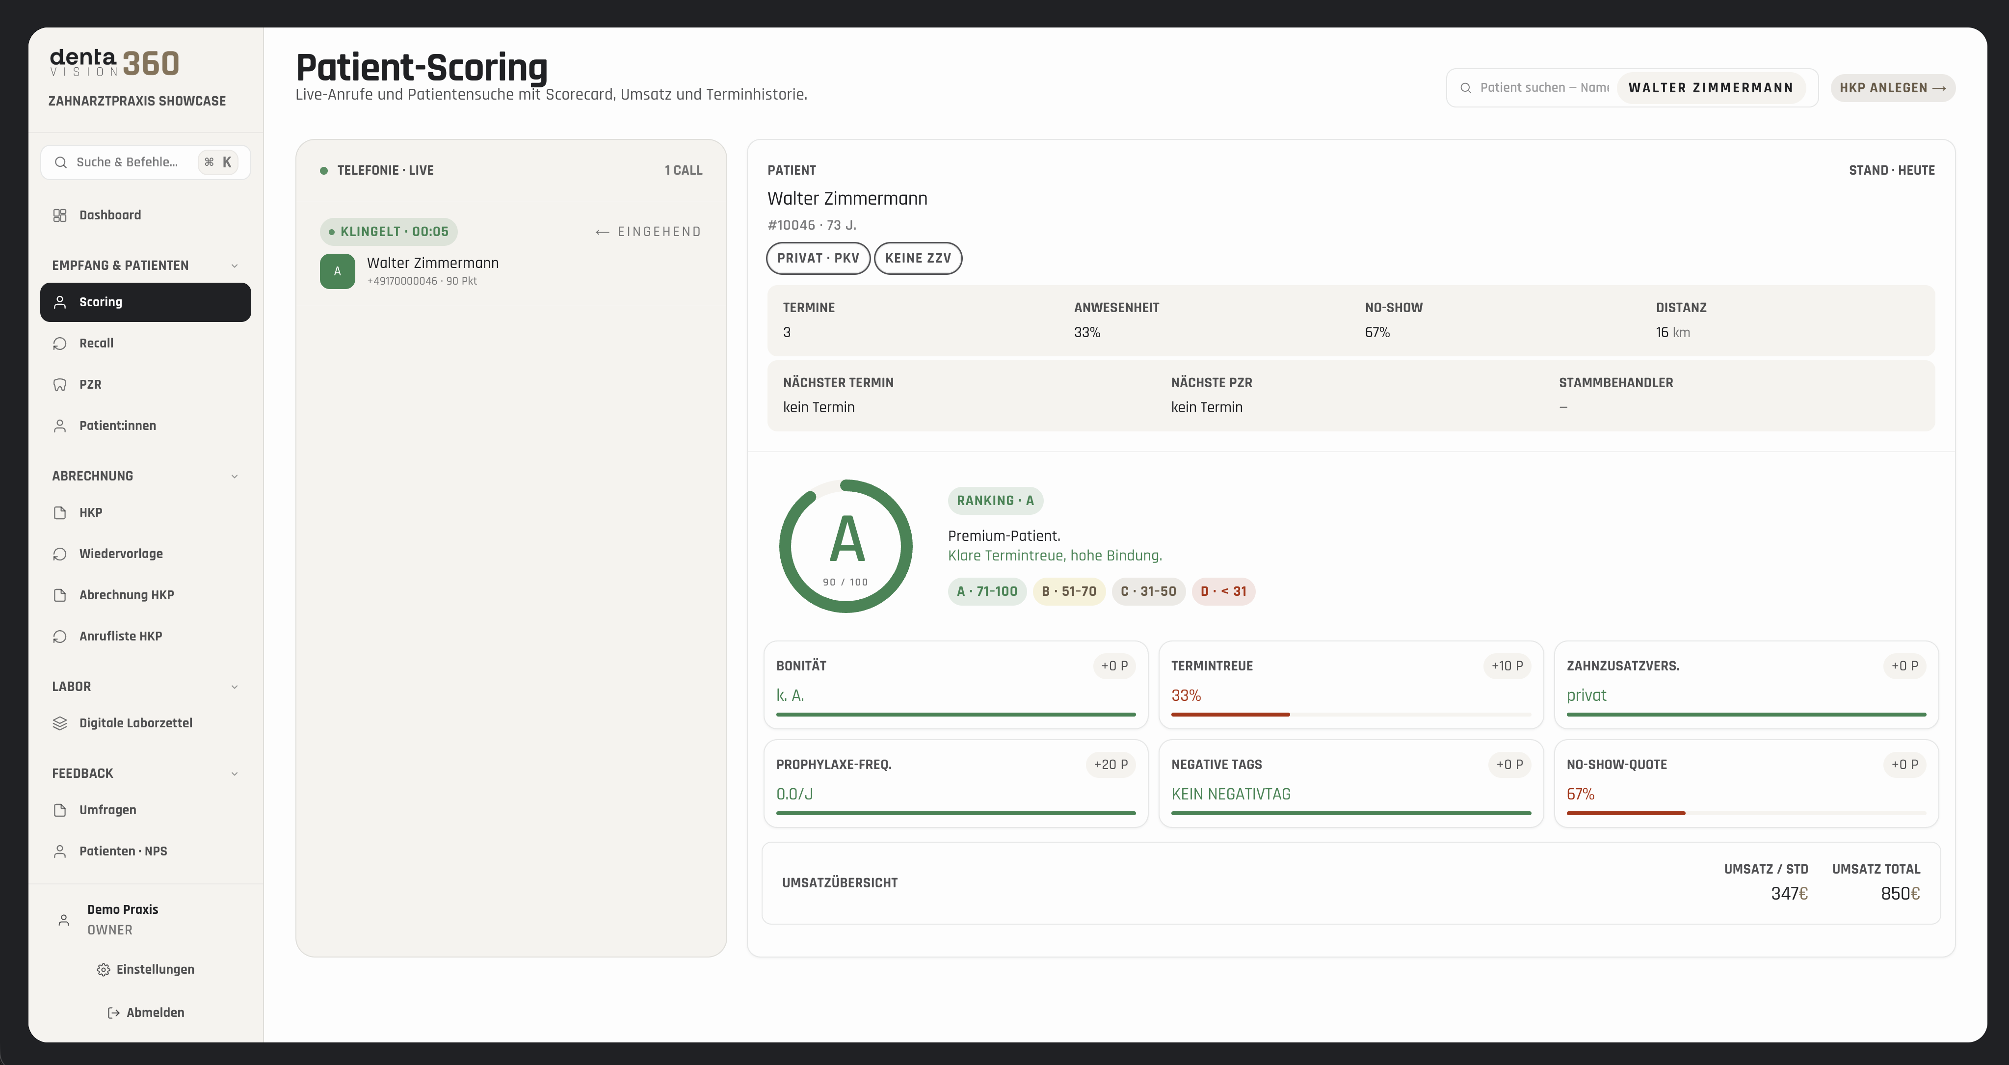
Task: Collapse the Labor section chevron
Action: [x=234, y=688]
